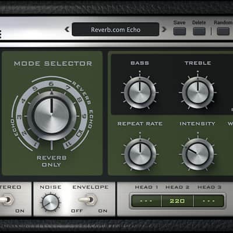
Task: Go to the next preset with right arrow
Action: click(164, 29)
